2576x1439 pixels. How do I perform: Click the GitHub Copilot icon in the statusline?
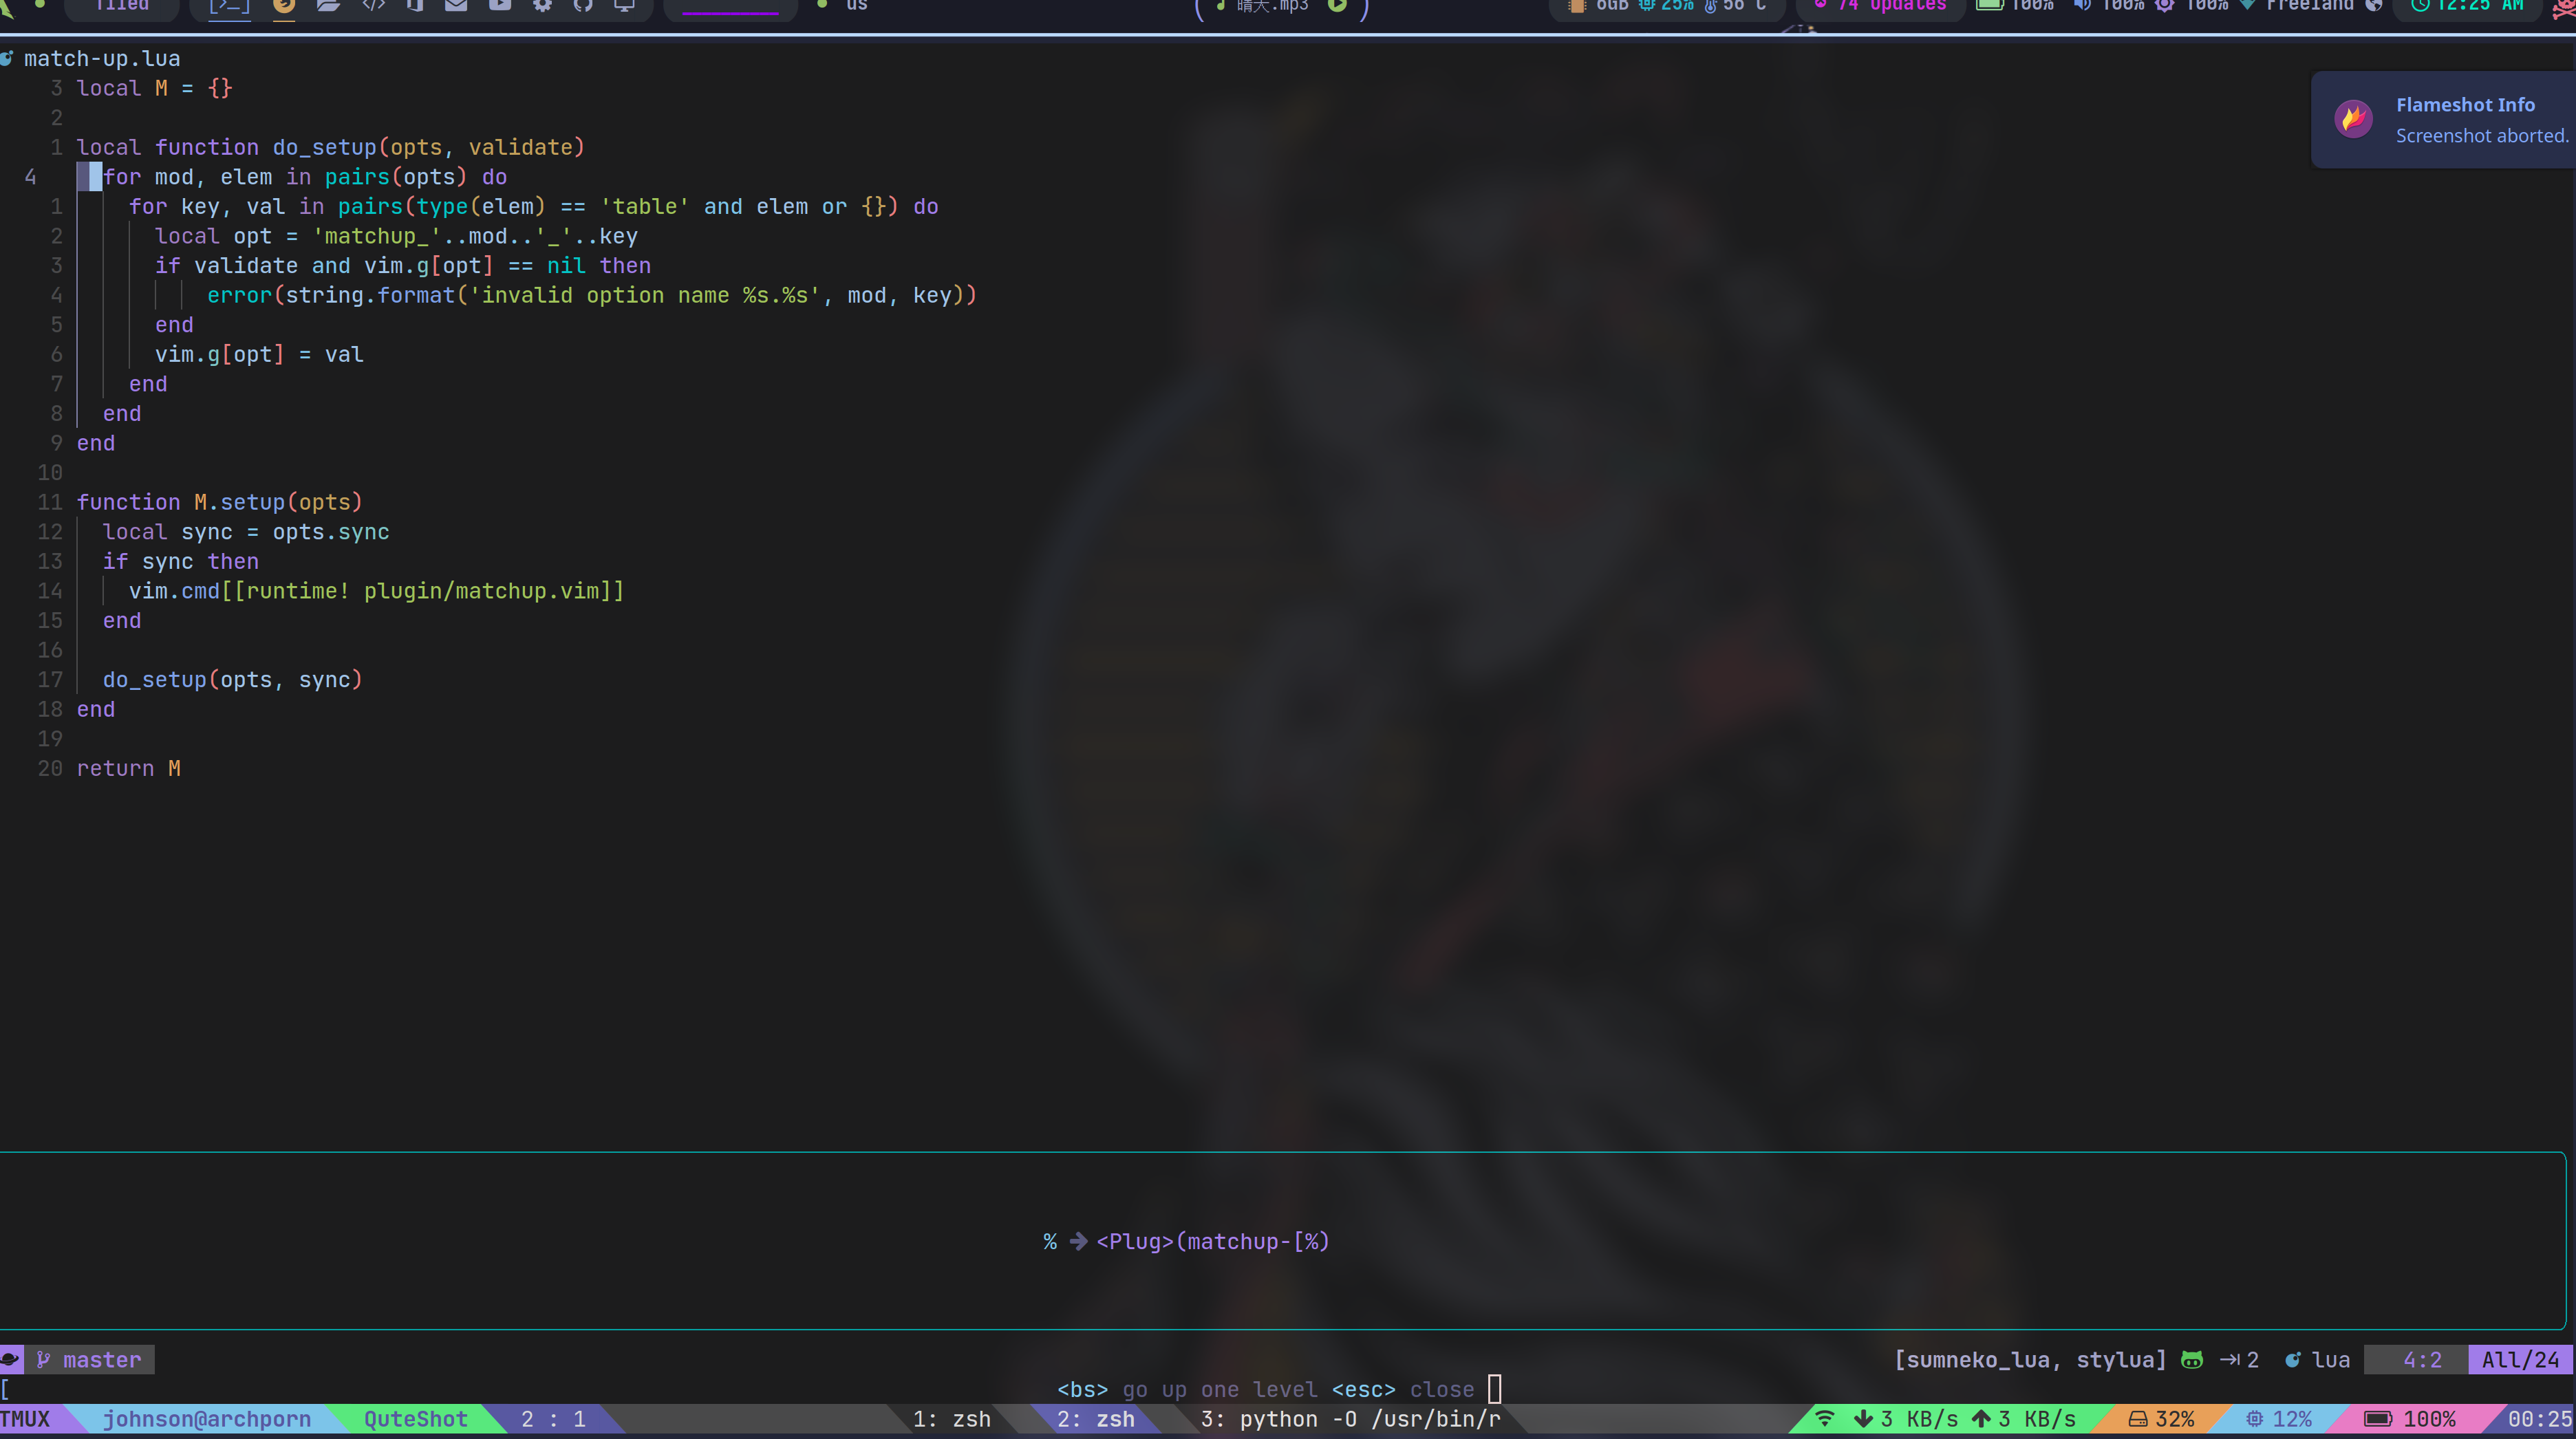[x=2192, y=1359]
